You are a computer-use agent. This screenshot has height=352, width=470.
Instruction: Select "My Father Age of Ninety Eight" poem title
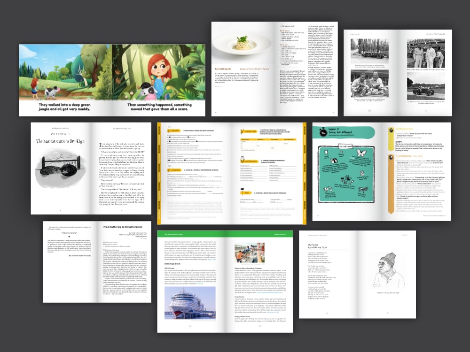317,246
